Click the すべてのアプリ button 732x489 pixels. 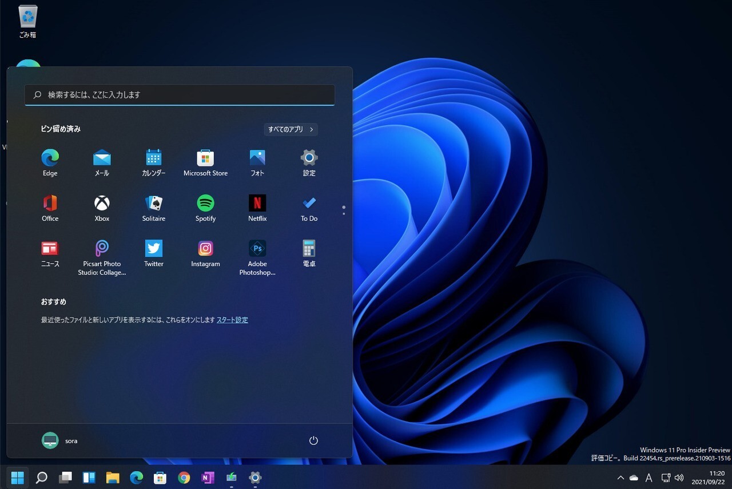point(291,129)
